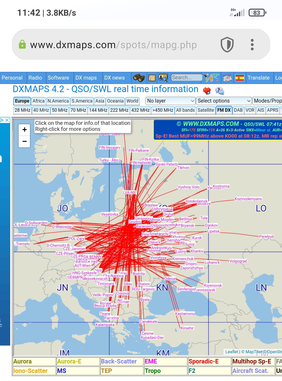Screen dimensions: 282x381
Task: Click the Multihop Sp-E legend cell
Action: 253,361
